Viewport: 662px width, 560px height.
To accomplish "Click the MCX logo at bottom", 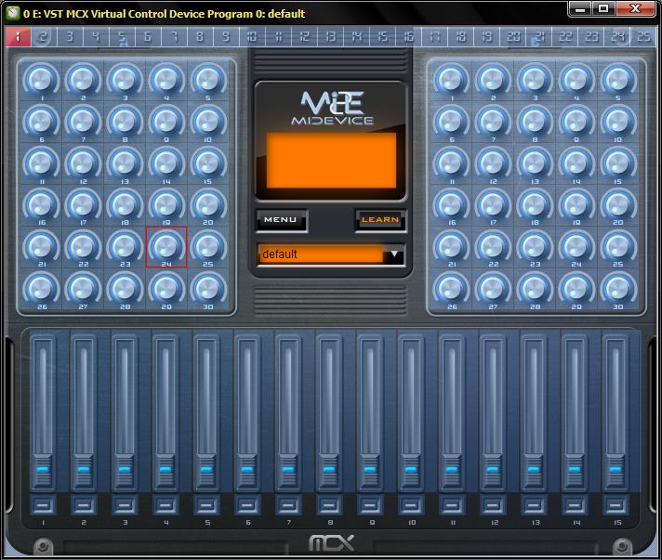I will [331, 543].
